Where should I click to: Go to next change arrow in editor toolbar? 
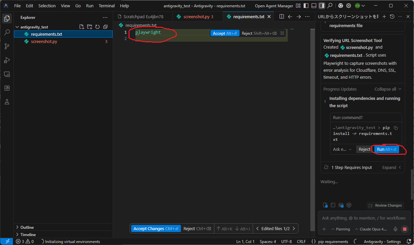coord(299,17)
